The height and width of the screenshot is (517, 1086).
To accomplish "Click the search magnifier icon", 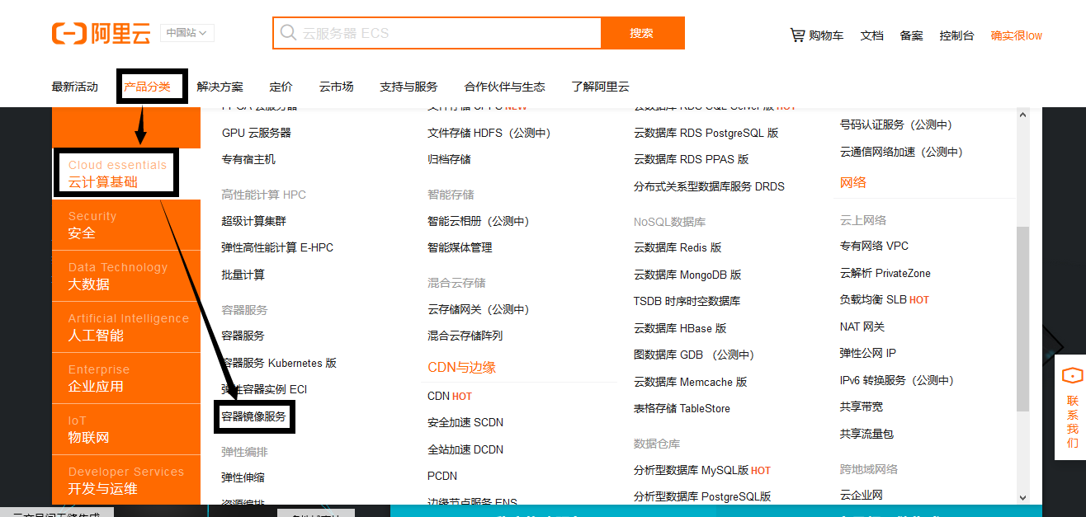I will tap(288, 33).
